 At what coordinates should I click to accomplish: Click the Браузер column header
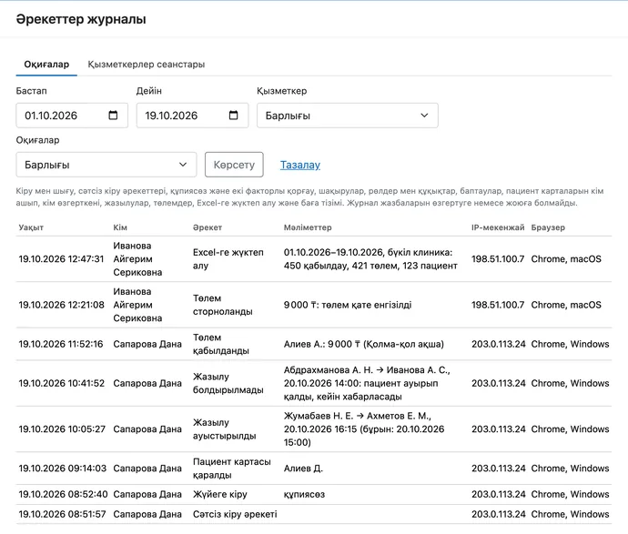pyautogui.click(x=548, y=227)
